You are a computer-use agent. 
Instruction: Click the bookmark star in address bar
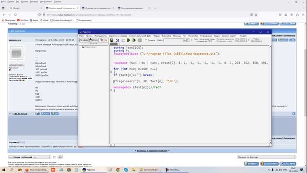[x=256, y=15]
